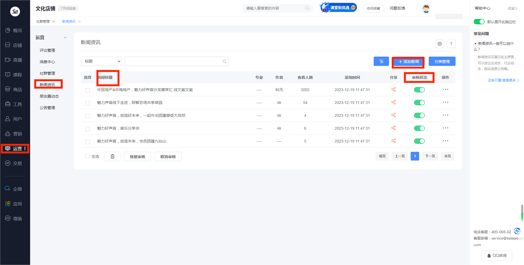Open the 用户 users sidebar item

pos(14,119)
